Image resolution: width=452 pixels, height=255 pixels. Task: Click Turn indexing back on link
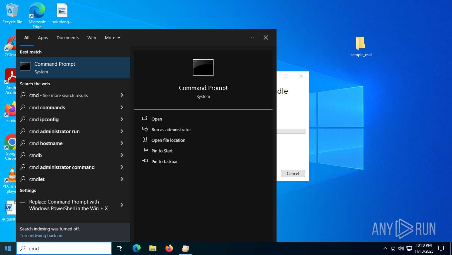click(42, 235)
